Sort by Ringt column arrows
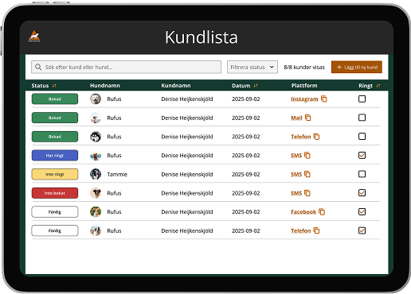411x294 pixels. 378,86
